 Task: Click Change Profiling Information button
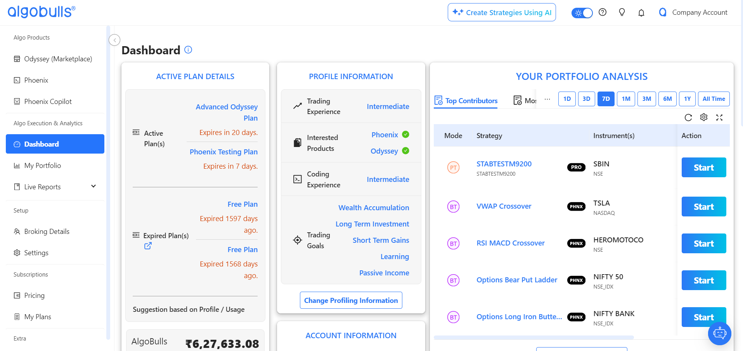coord(351,301)
